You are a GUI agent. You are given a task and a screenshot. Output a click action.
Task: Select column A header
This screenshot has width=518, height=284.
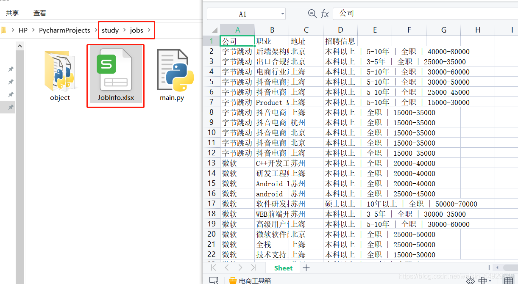click(x=237, y=30)
